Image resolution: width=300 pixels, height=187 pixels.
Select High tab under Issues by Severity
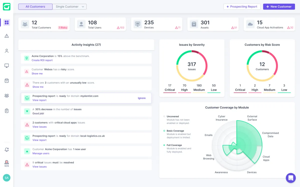pos(184,88)
